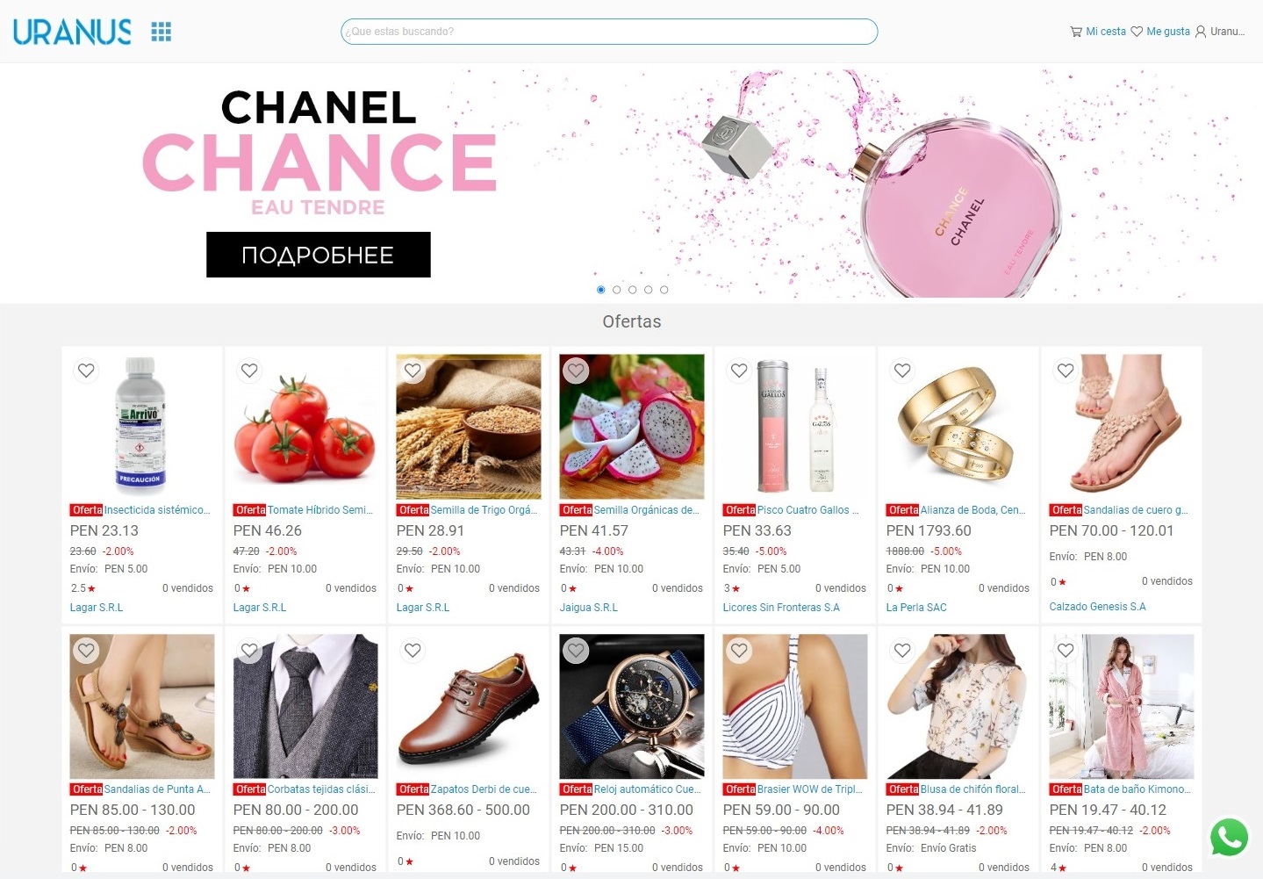Click the ПОДРОБНЕЕ banner button
The image size is (1263, 879).
click(x=319, y=255)
